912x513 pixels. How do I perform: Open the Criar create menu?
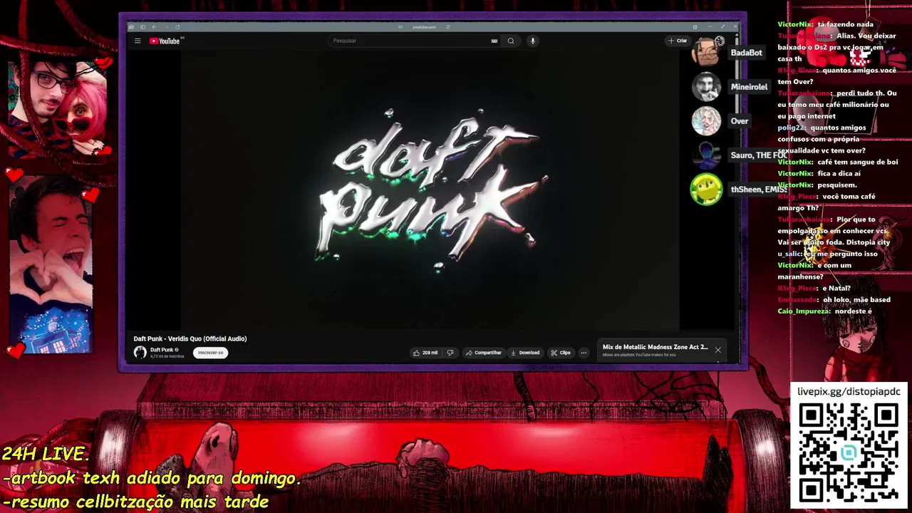coord(678,41)
